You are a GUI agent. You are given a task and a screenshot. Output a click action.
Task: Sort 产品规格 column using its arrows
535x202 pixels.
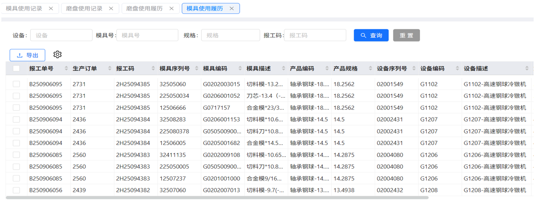[371, 69]
